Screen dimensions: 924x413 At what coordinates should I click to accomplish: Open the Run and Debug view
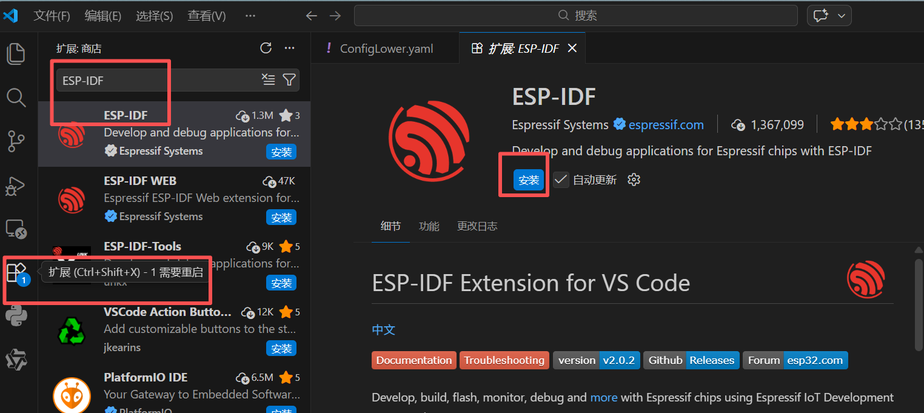pos(16,186)
